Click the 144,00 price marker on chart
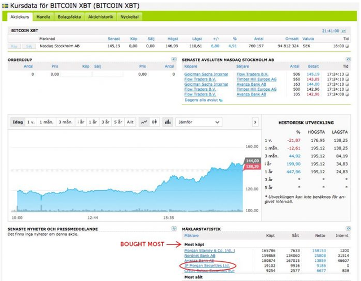 (252, 161)
